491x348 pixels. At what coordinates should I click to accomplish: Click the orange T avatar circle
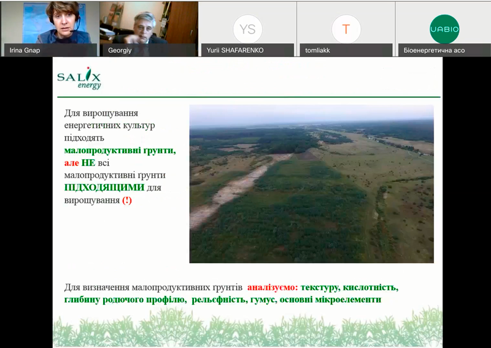[346, 29]
